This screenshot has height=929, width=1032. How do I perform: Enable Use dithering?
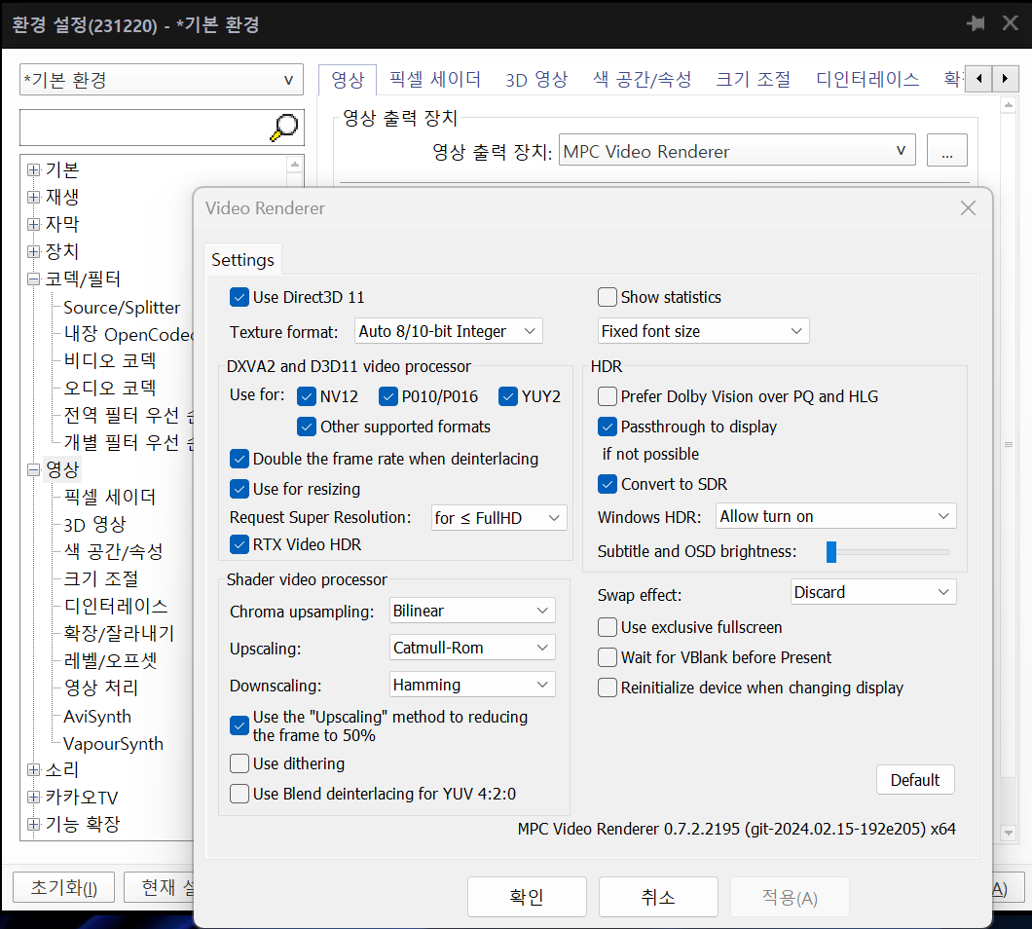(x=240, y=763)
